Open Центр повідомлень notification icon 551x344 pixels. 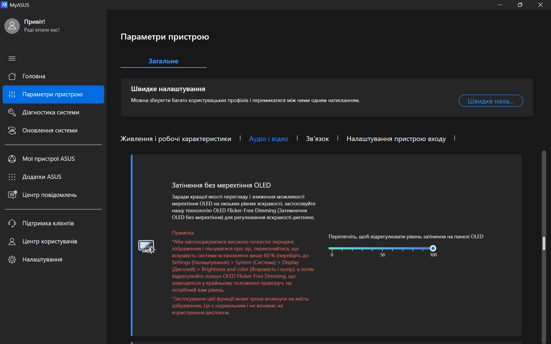[12, 195]
